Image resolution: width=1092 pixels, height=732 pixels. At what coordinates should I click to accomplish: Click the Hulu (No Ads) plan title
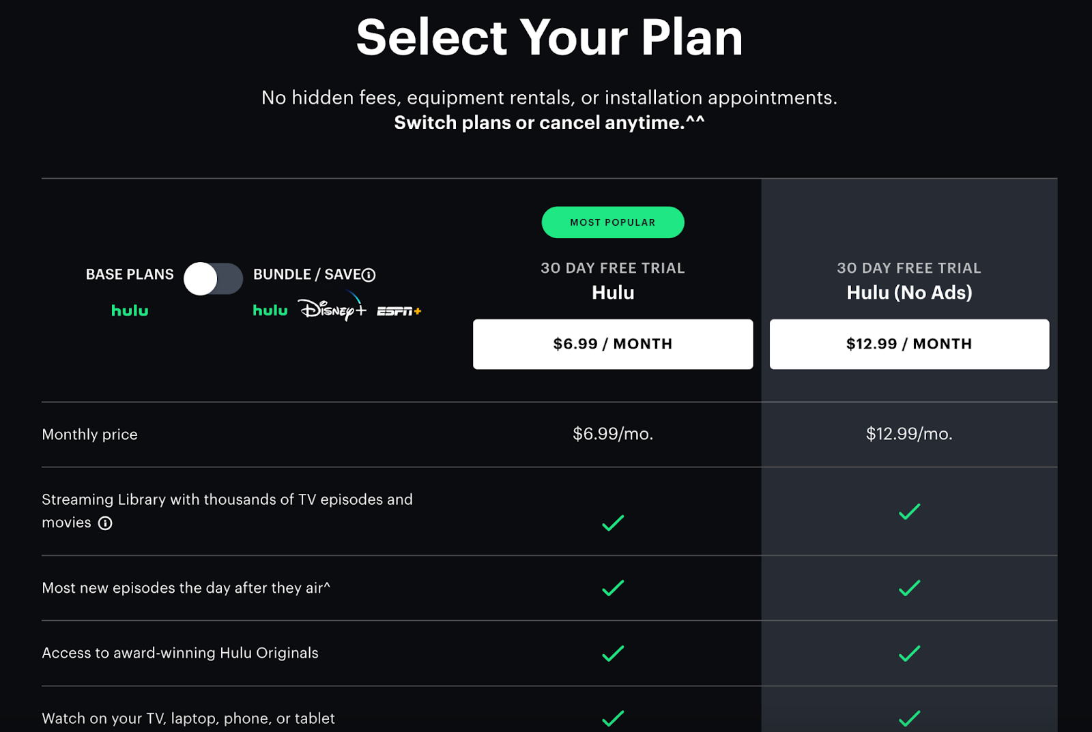coord(909,293)
